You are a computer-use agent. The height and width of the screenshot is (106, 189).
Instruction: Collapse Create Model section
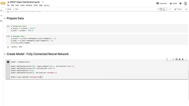(x=5, y=54)
